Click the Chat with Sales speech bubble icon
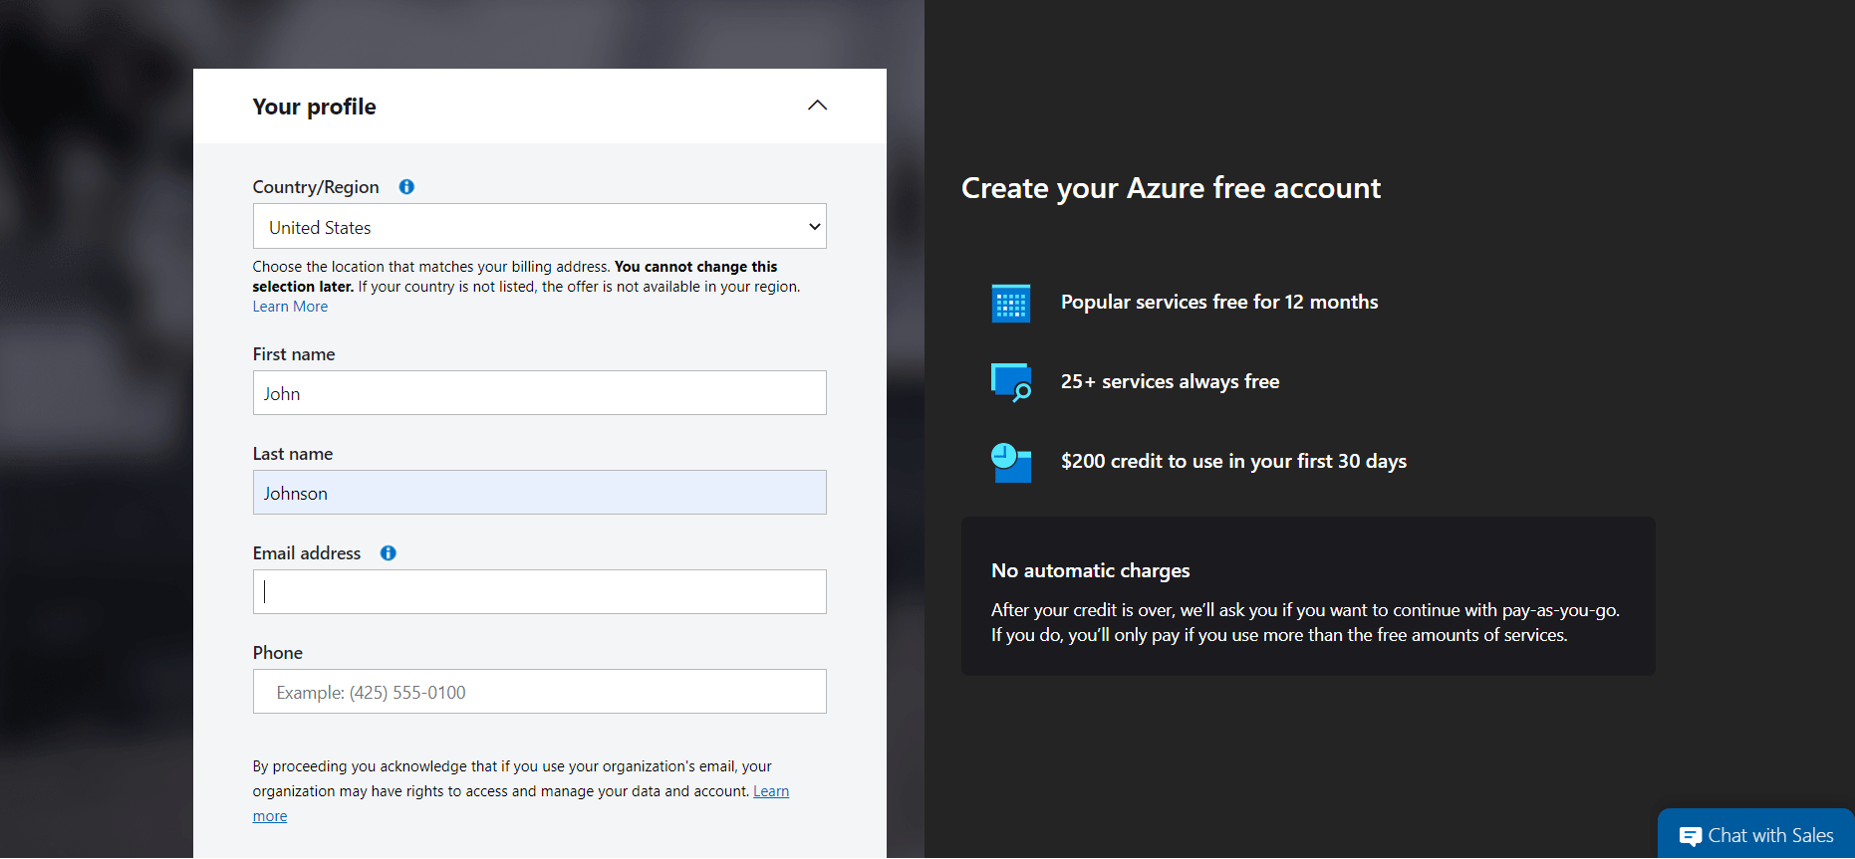The width and height of the screenshot is (1855, 859). (1690, 836)
